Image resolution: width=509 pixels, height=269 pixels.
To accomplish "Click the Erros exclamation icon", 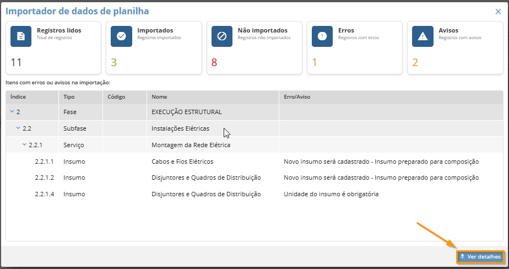I will point(322,36).
